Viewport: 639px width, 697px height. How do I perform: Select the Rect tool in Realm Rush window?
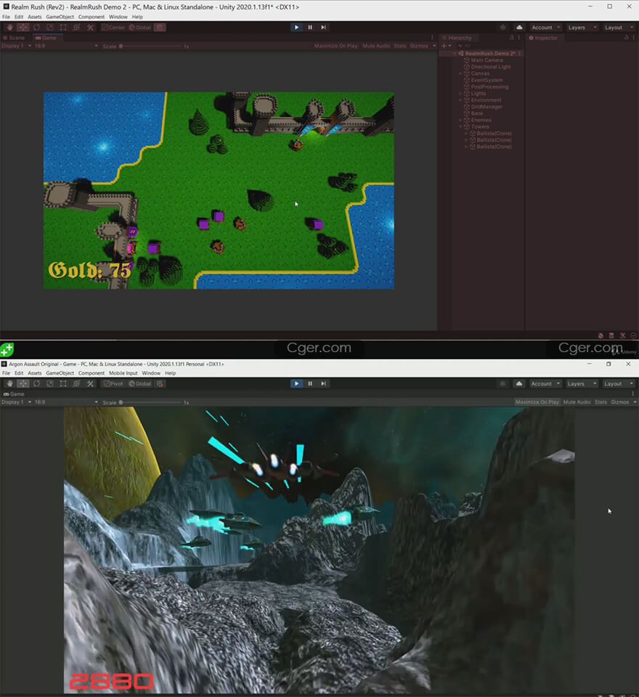(63, 28)
